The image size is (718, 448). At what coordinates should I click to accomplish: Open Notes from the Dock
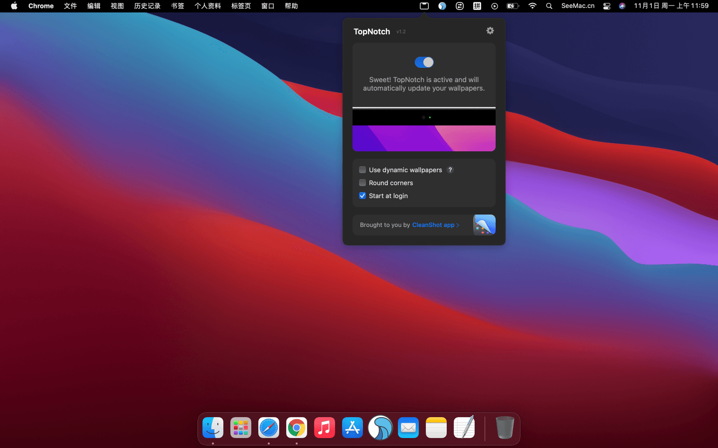(x=436, y=428)
